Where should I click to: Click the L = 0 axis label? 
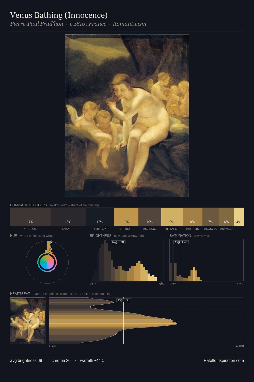[x=53, y=346]
